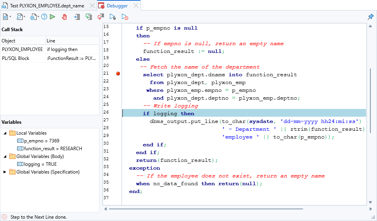
Task: Open the dropdown arrow beside the magnifier icon
Action: coord(24,17)
